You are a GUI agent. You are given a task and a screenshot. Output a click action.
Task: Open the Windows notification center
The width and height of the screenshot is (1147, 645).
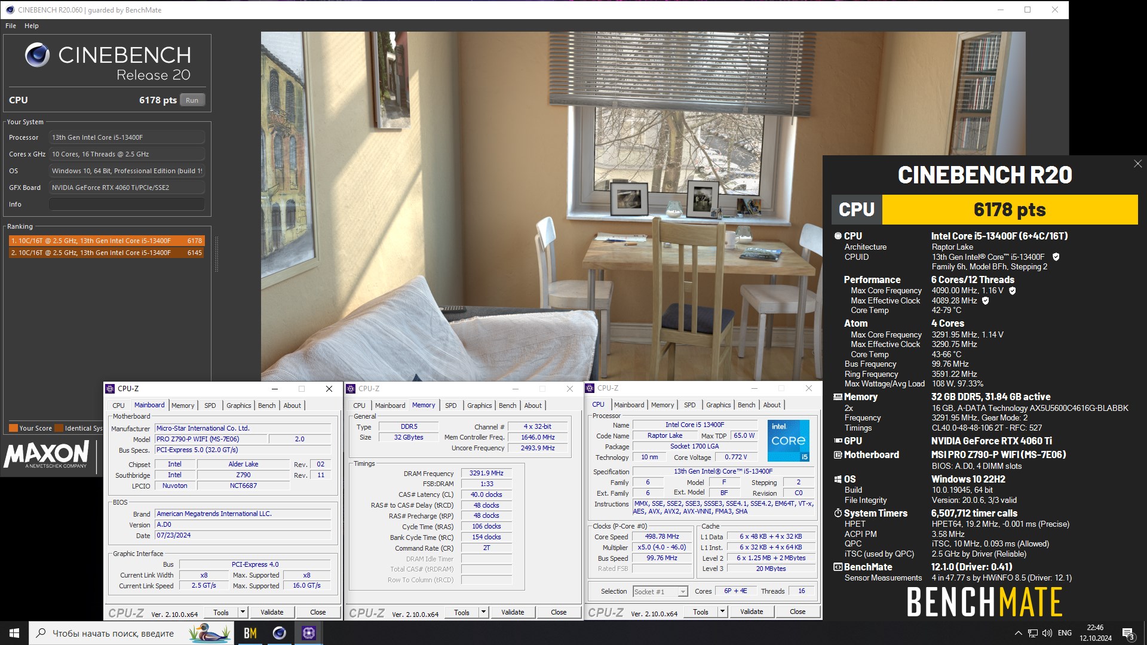pyautogui.click(x=1128, y=634)
